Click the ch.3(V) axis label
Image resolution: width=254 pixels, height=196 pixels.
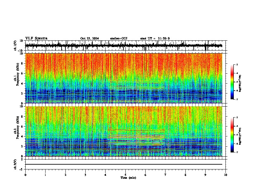[15, 164]
